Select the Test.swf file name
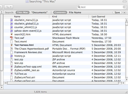 pos(19,38)
